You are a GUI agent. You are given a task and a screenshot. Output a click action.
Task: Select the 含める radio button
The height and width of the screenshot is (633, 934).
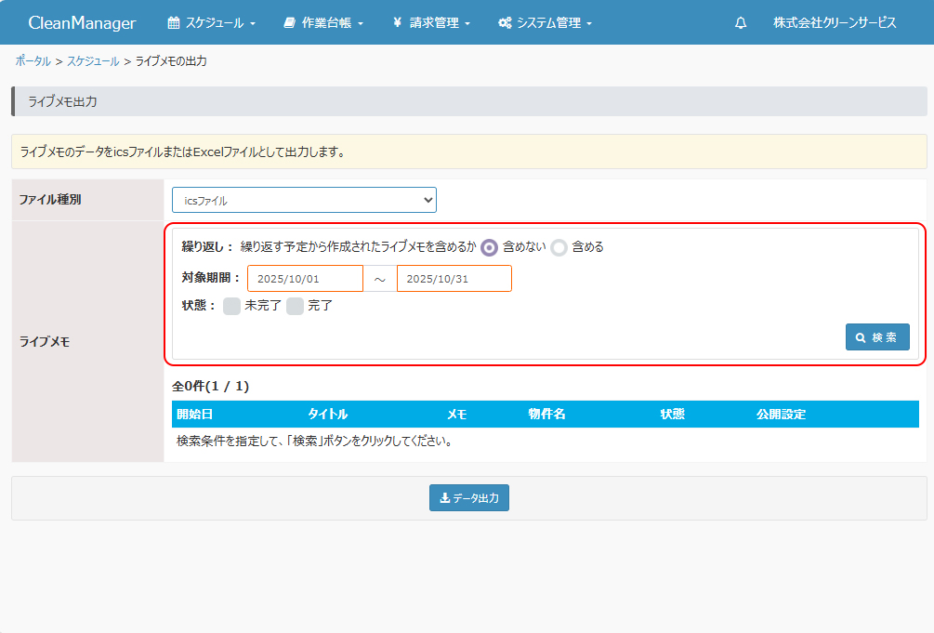pos(559,247)
